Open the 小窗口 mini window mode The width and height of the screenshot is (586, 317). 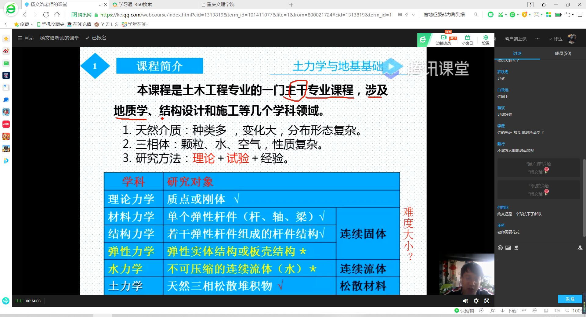tap(467, 40)
